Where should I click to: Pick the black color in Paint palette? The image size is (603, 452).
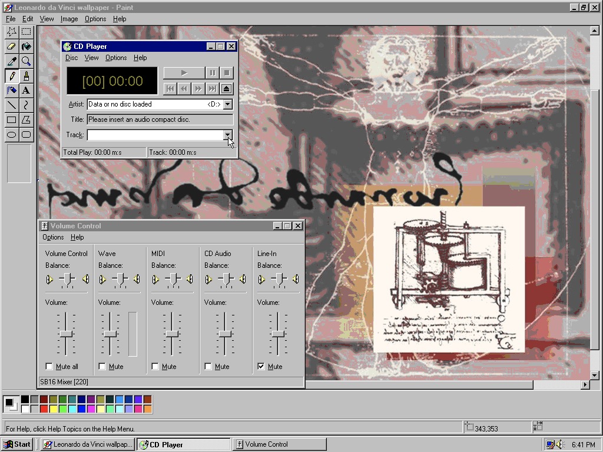(x=25, y=400)
